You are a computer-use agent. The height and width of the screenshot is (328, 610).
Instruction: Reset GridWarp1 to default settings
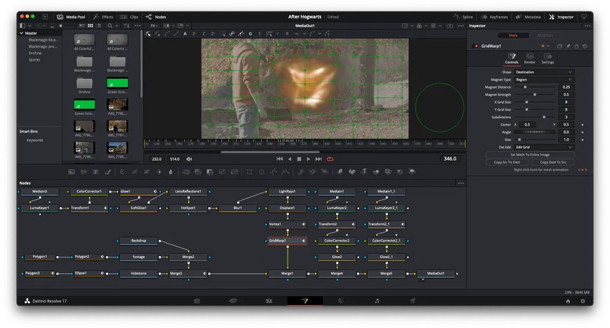pyautogui.click(x=585, y=46)
